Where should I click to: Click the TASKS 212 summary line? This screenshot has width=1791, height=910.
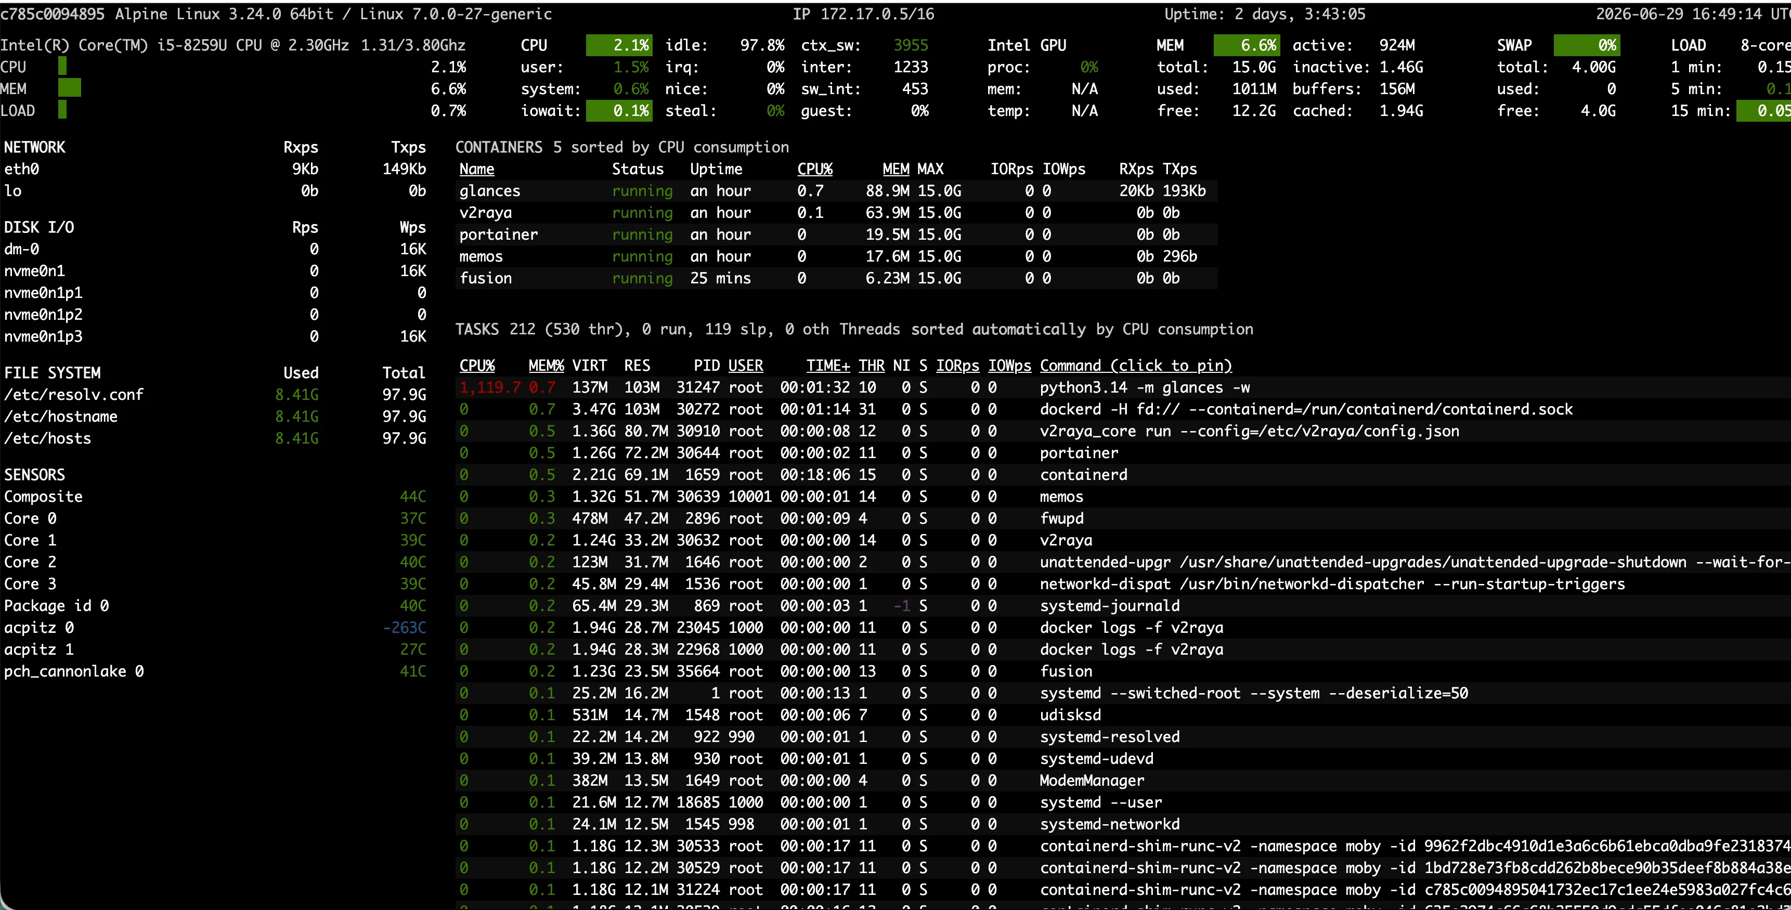coord(854,330)
